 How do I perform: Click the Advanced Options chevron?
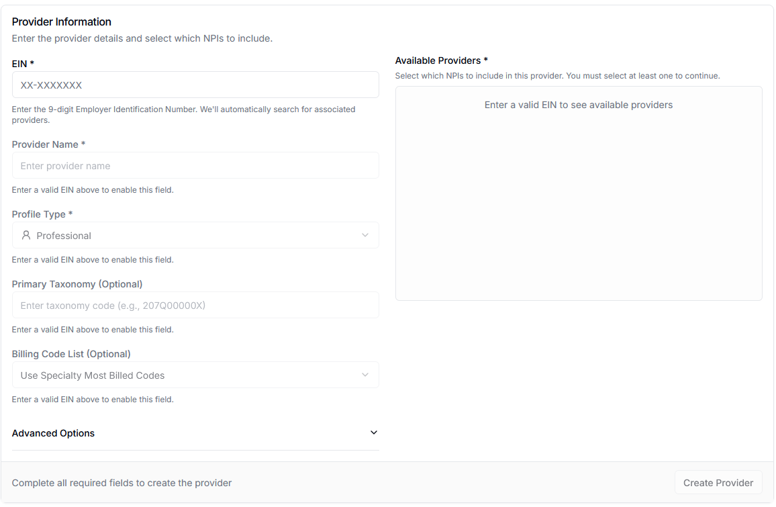[374, 432]
